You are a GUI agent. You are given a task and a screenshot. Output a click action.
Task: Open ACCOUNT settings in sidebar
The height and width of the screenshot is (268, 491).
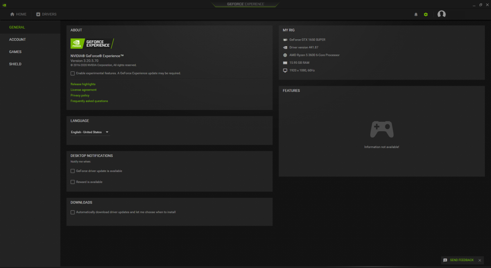pyautogui.click(x=18, y=40)
